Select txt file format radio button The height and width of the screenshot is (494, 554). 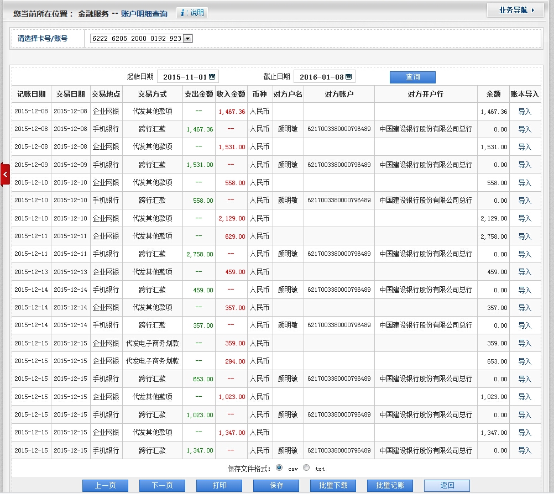pyautogui.click(x=306, y=468)
